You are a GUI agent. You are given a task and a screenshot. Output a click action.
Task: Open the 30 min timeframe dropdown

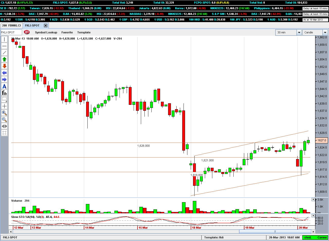[x=299, y=32]
